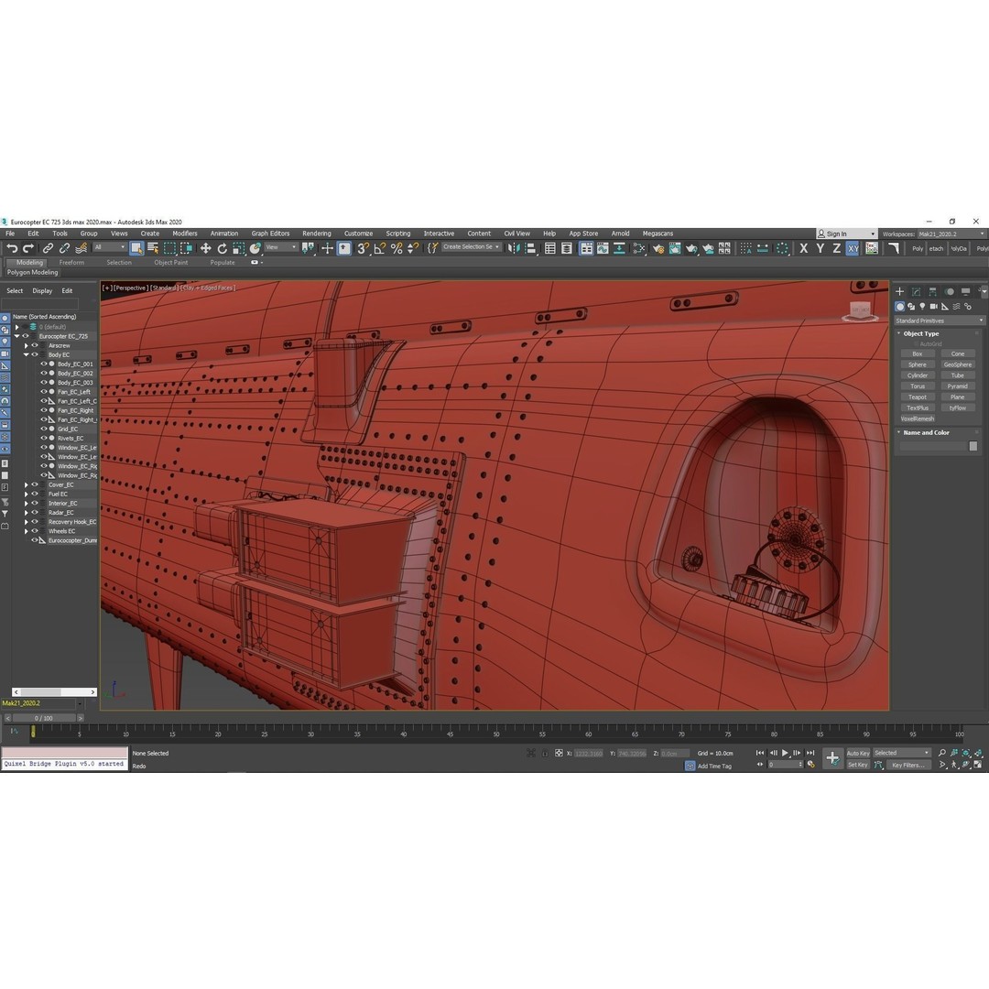Image resolution: width=989 pixels, height=989 pixels.
Task: Click the Angle Snap toggle icon
Action: tap(380, 248)
